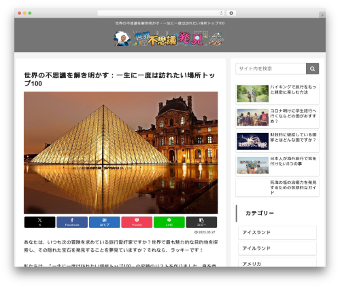Image resolution: width=340 pixels, height=287 pixels.
Task: Share the article via LINE
Action: click(x=169, y=222)
